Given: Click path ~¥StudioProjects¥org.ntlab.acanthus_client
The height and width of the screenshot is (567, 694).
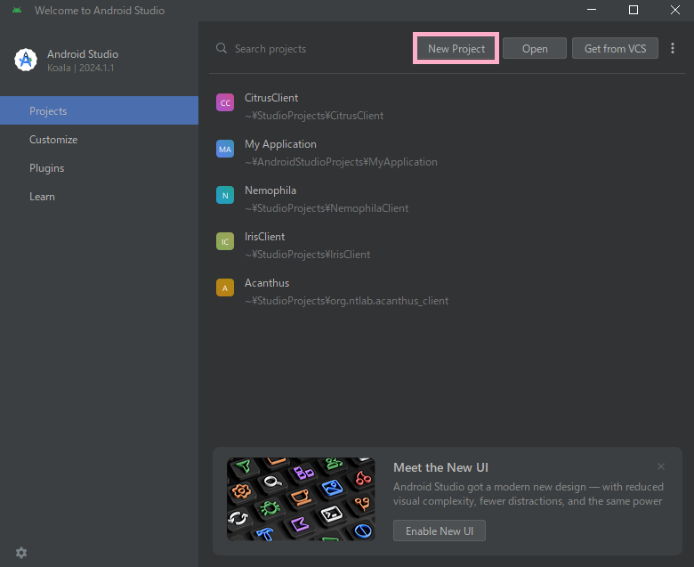Looking at the screenshot, I should pyautogui.click(x=347, y=301).
